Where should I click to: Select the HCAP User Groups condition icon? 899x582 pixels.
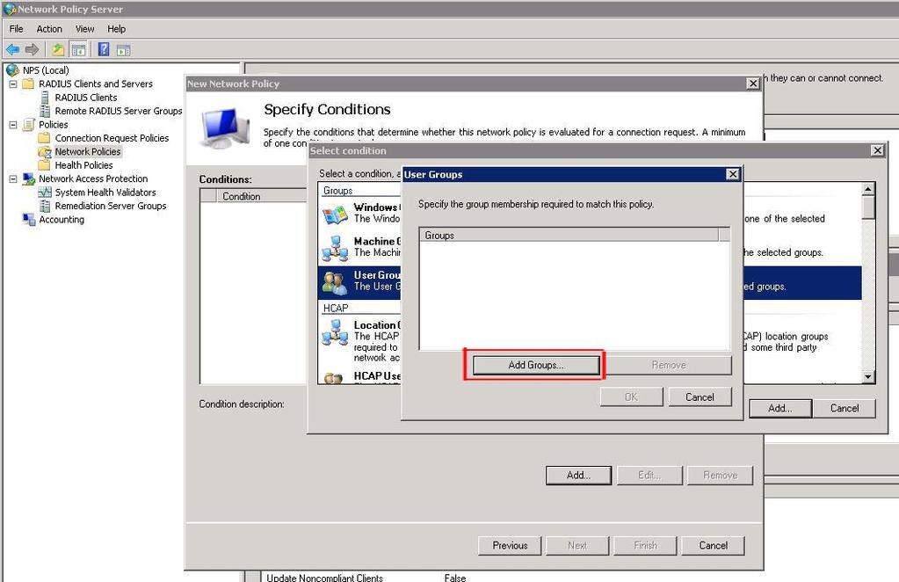point(335,378)
